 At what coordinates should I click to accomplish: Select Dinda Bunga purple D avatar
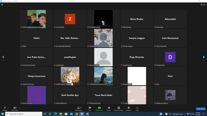coord(170,57)
